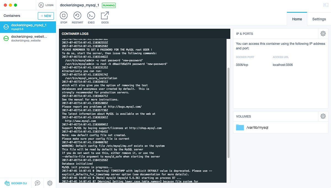Select the dockerizingwp_mysql_1 container
The height and width of the screenshot is (188, 331).
(x=28, y=27)
